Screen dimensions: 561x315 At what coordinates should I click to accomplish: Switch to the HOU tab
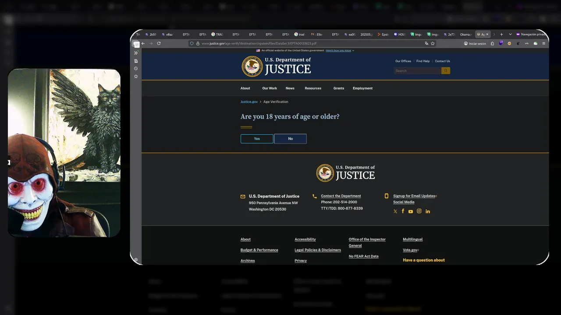(x=400, y=34)
